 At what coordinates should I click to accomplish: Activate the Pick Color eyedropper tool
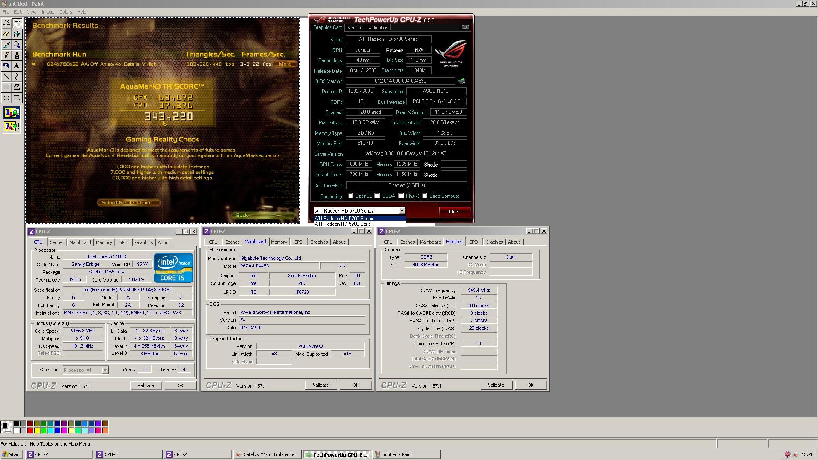point(6,45)
